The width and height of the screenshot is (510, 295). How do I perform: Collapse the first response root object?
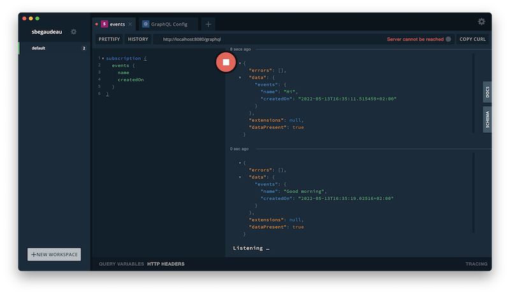240,63
